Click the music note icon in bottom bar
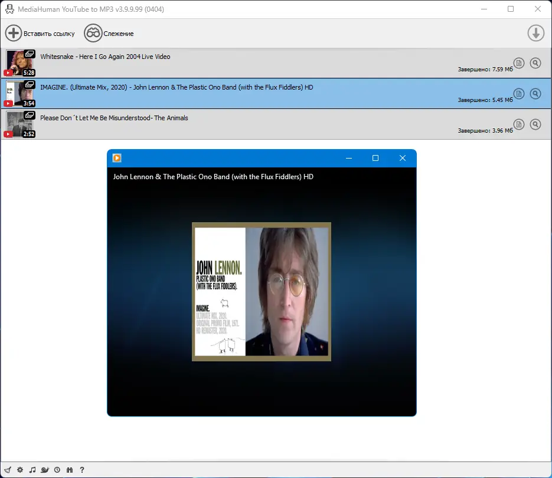Image resolution: width=552 pixels, height=478 pixels. [32, 470]
